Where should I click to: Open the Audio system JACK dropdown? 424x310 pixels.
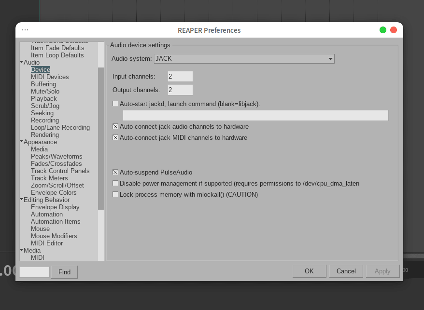tap(244, 59)
